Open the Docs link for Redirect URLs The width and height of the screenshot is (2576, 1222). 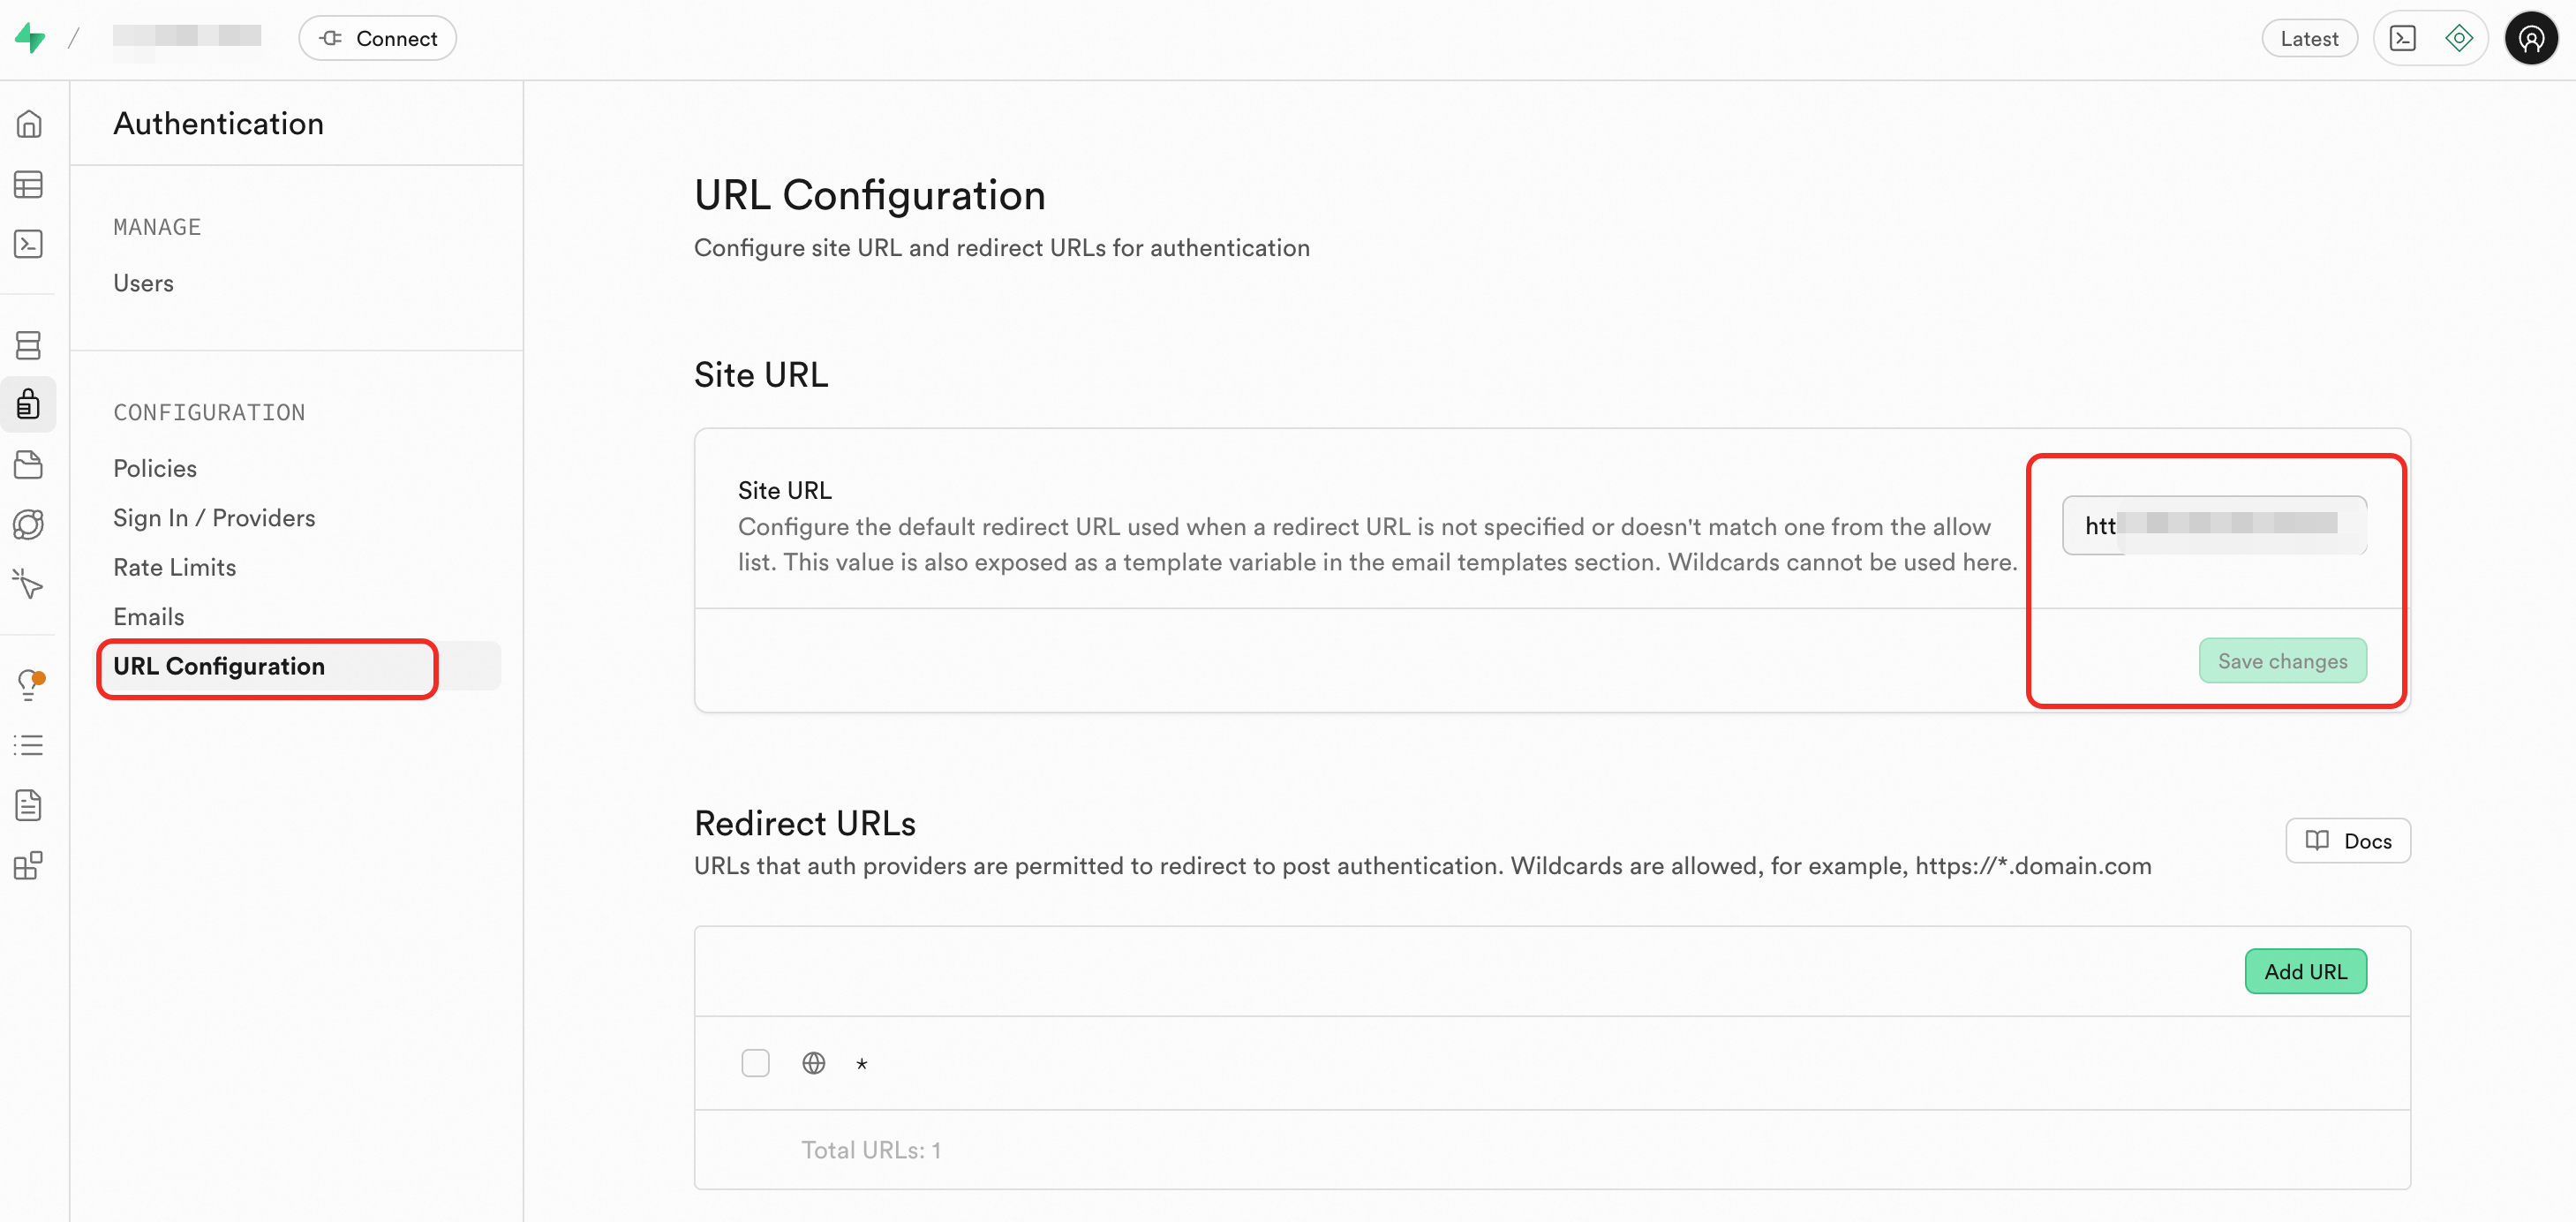click(x=2347, y=841)
